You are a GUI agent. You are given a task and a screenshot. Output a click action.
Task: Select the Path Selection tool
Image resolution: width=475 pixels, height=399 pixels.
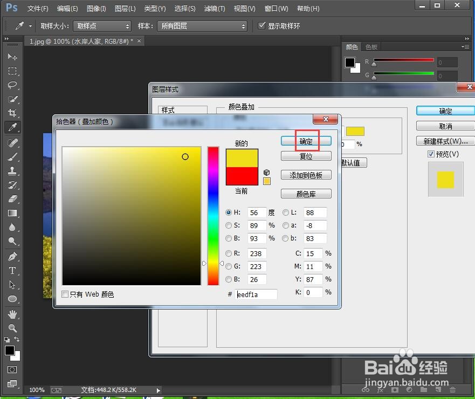pos(12,285)
